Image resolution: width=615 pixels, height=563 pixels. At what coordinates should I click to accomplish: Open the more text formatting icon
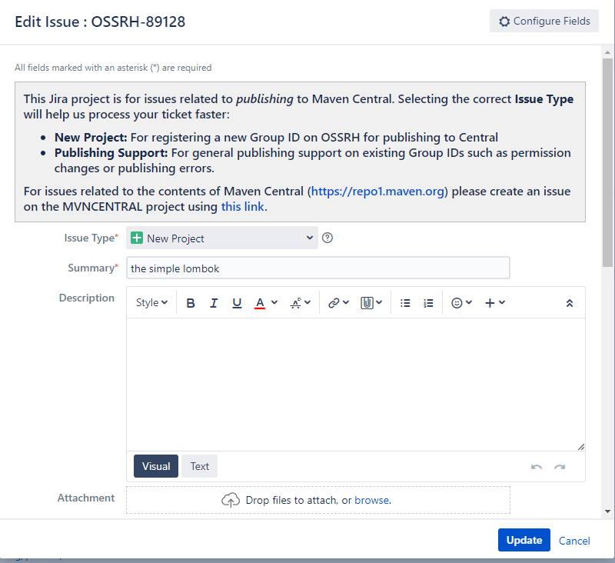click(x=296, y=303)
